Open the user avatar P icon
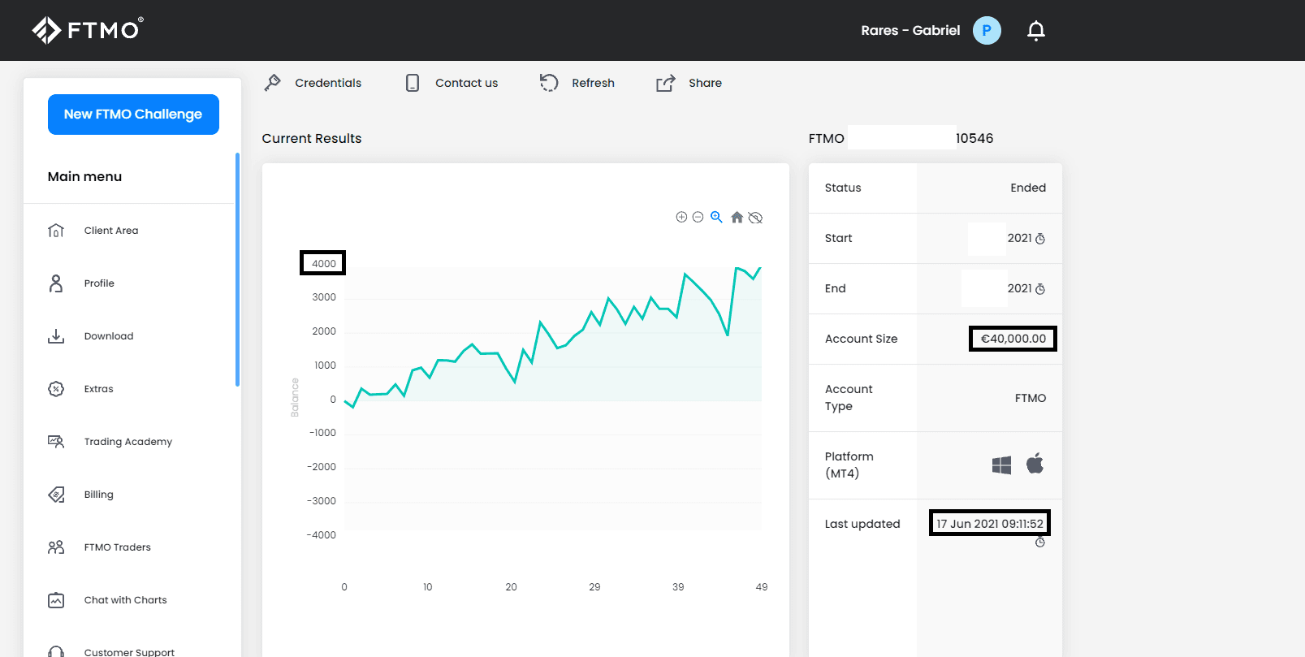1305x657 pixels. point(987,30)
